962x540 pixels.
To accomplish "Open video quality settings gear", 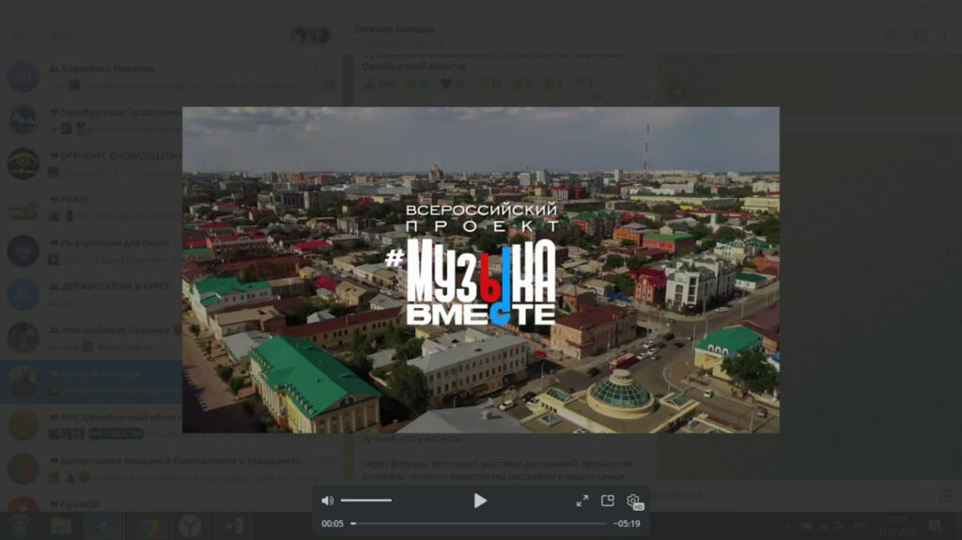I will (634, 501).
